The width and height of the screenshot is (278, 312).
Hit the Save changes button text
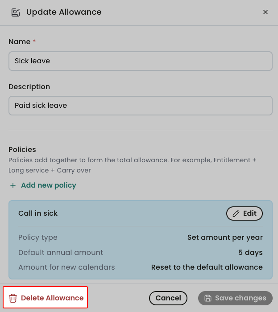coord(241,298)
